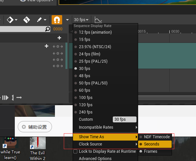Image resolution: width=196 pixels, height=161 pixels.
Task: Open the curve editor icon
Action: tap(98, 20)
